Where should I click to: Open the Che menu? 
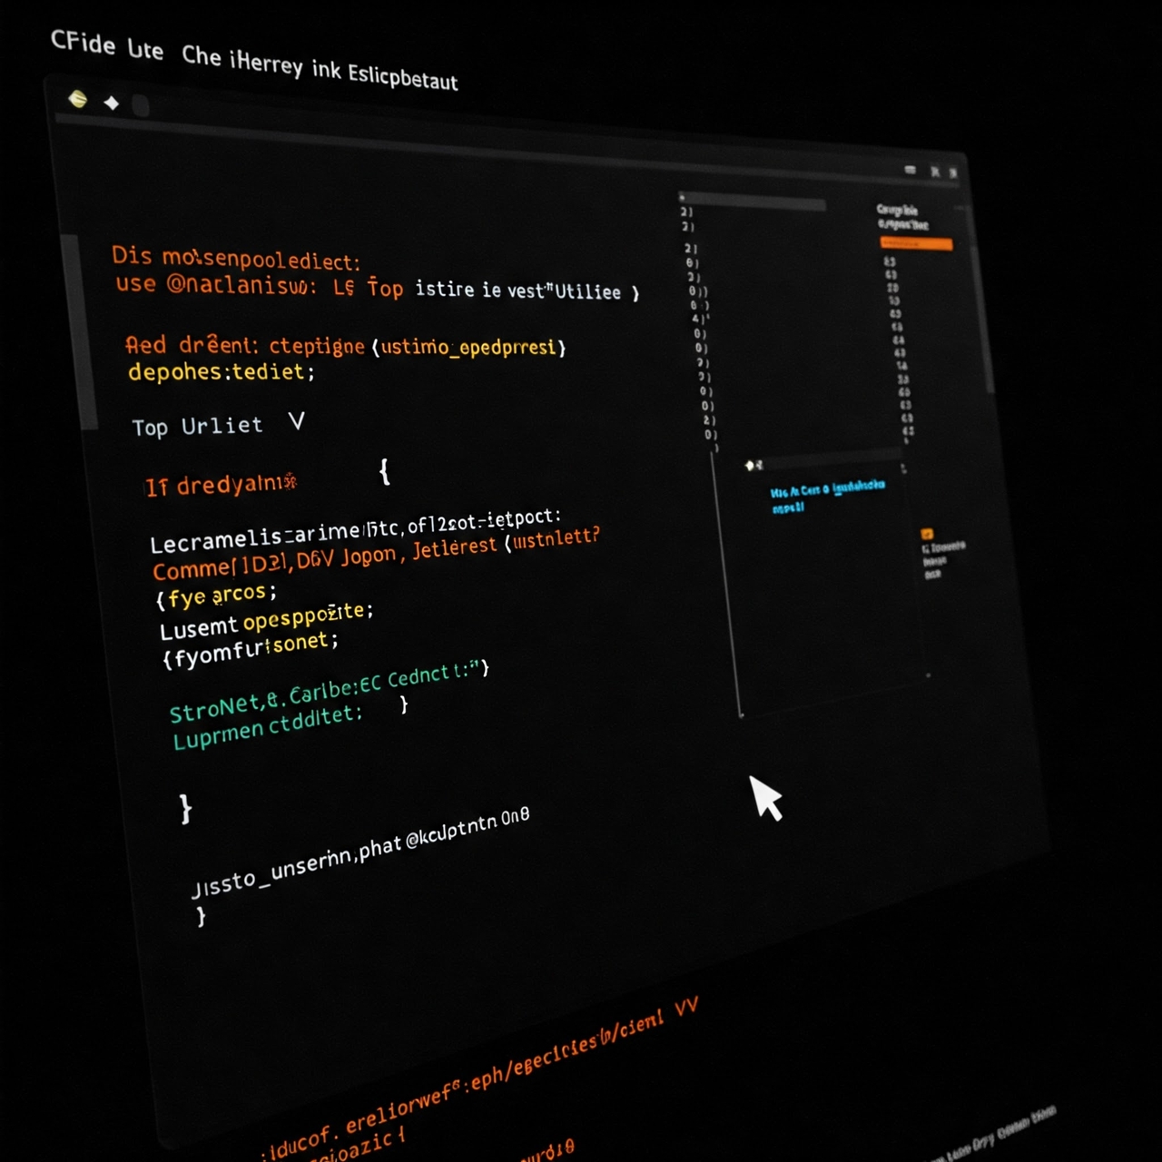201,56
